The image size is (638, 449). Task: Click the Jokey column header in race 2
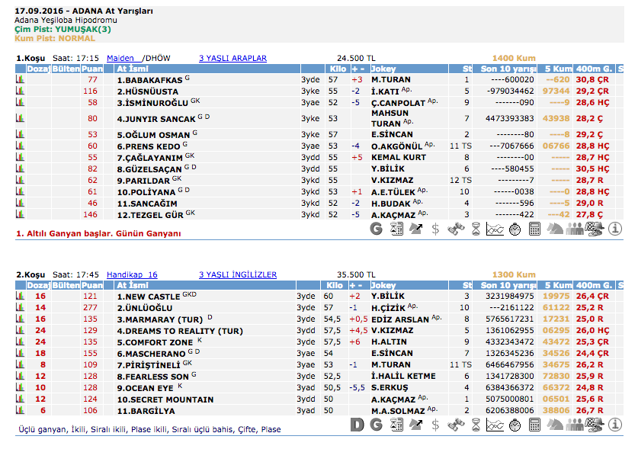tap(383, 285)
